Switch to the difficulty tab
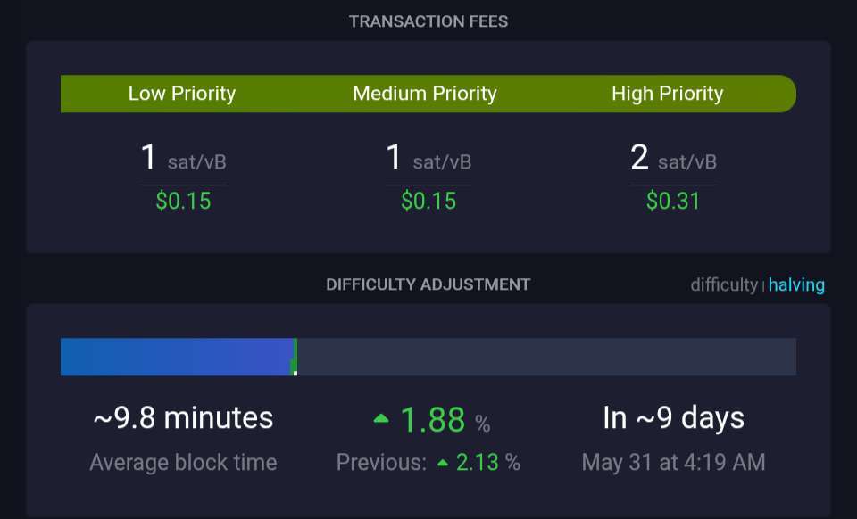The height and width of the screenshot is (519, 857). click(x=724, y=284)
